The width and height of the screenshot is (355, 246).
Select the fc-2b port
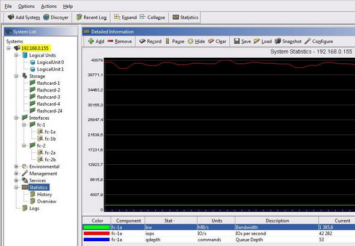coord(50,159)
